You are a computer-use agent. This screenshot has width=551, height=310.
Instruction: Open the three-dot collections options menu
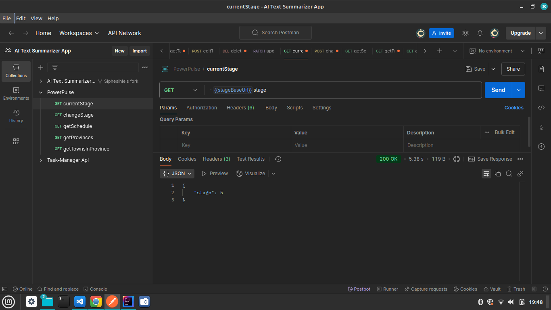click(145, 67)
